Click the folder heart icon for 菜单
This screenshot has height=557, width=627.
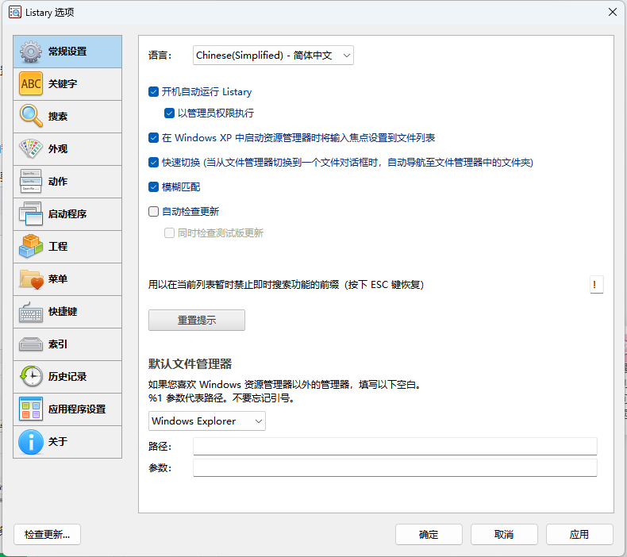(31, 279)
